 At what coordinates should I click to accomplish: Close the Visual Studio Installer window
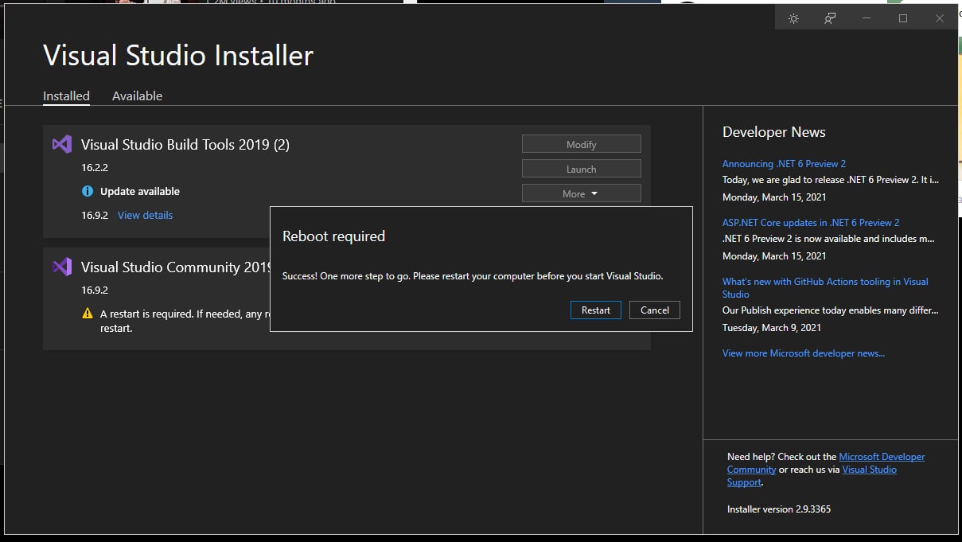point(940,18)
